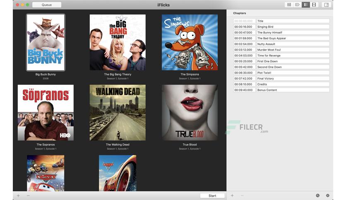Remove chapter with the minus icon

[x=242, y=195]
